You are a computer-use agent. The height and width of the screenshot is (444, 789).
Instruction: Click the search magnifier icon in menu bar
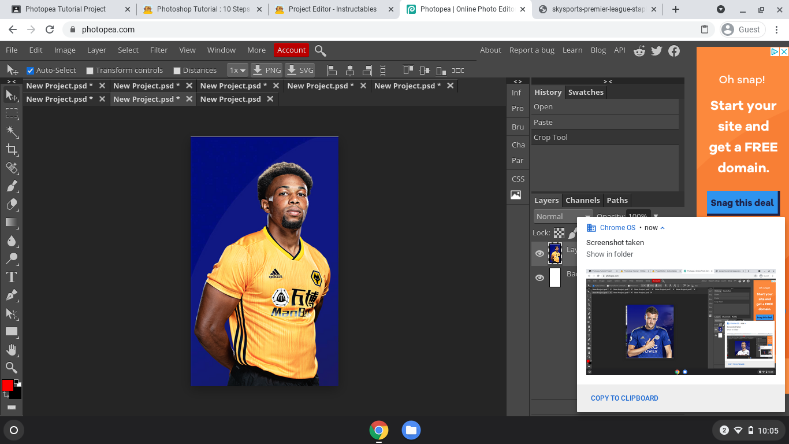pos(321,51)
